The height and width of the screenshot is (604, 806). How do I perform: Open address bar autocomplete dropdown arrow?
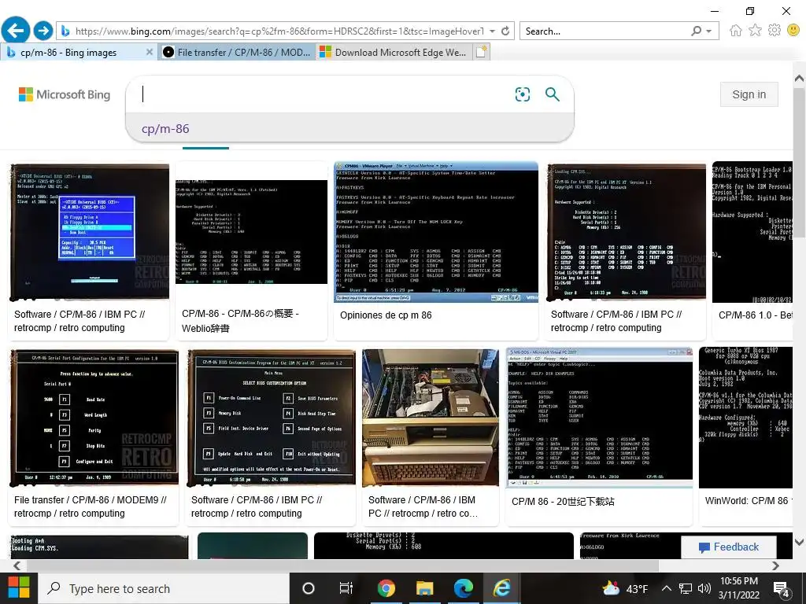pyautogui.click(x=493, y=31)
